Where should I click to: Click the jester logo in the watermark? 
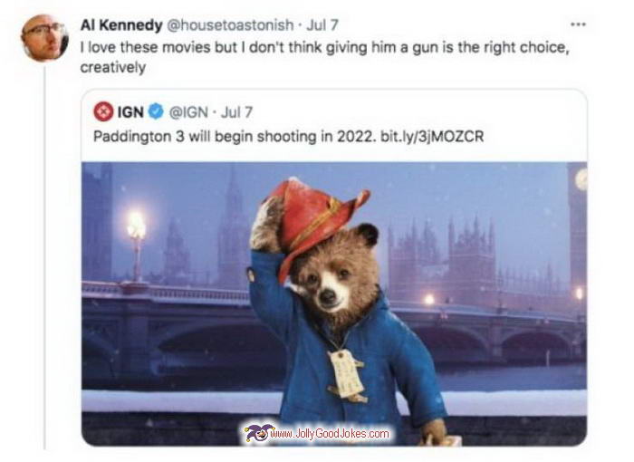257,433
